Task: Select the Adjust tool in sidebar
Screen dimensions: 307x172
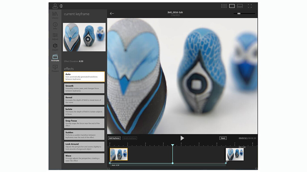Action: [x=55, y=36]
